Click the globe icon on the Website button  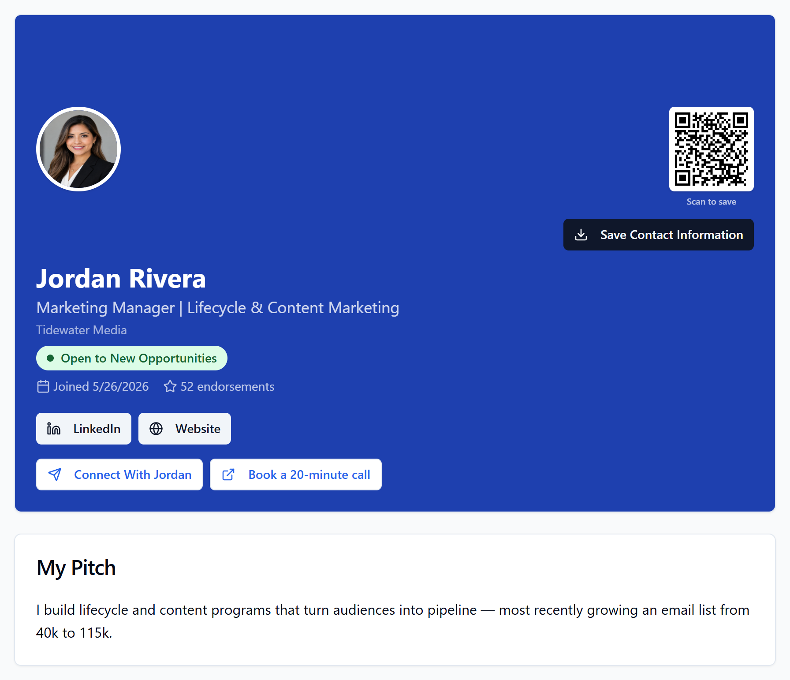[x=156, y=429]
